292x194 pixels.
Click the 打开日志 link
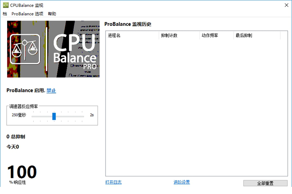(113, 182)
